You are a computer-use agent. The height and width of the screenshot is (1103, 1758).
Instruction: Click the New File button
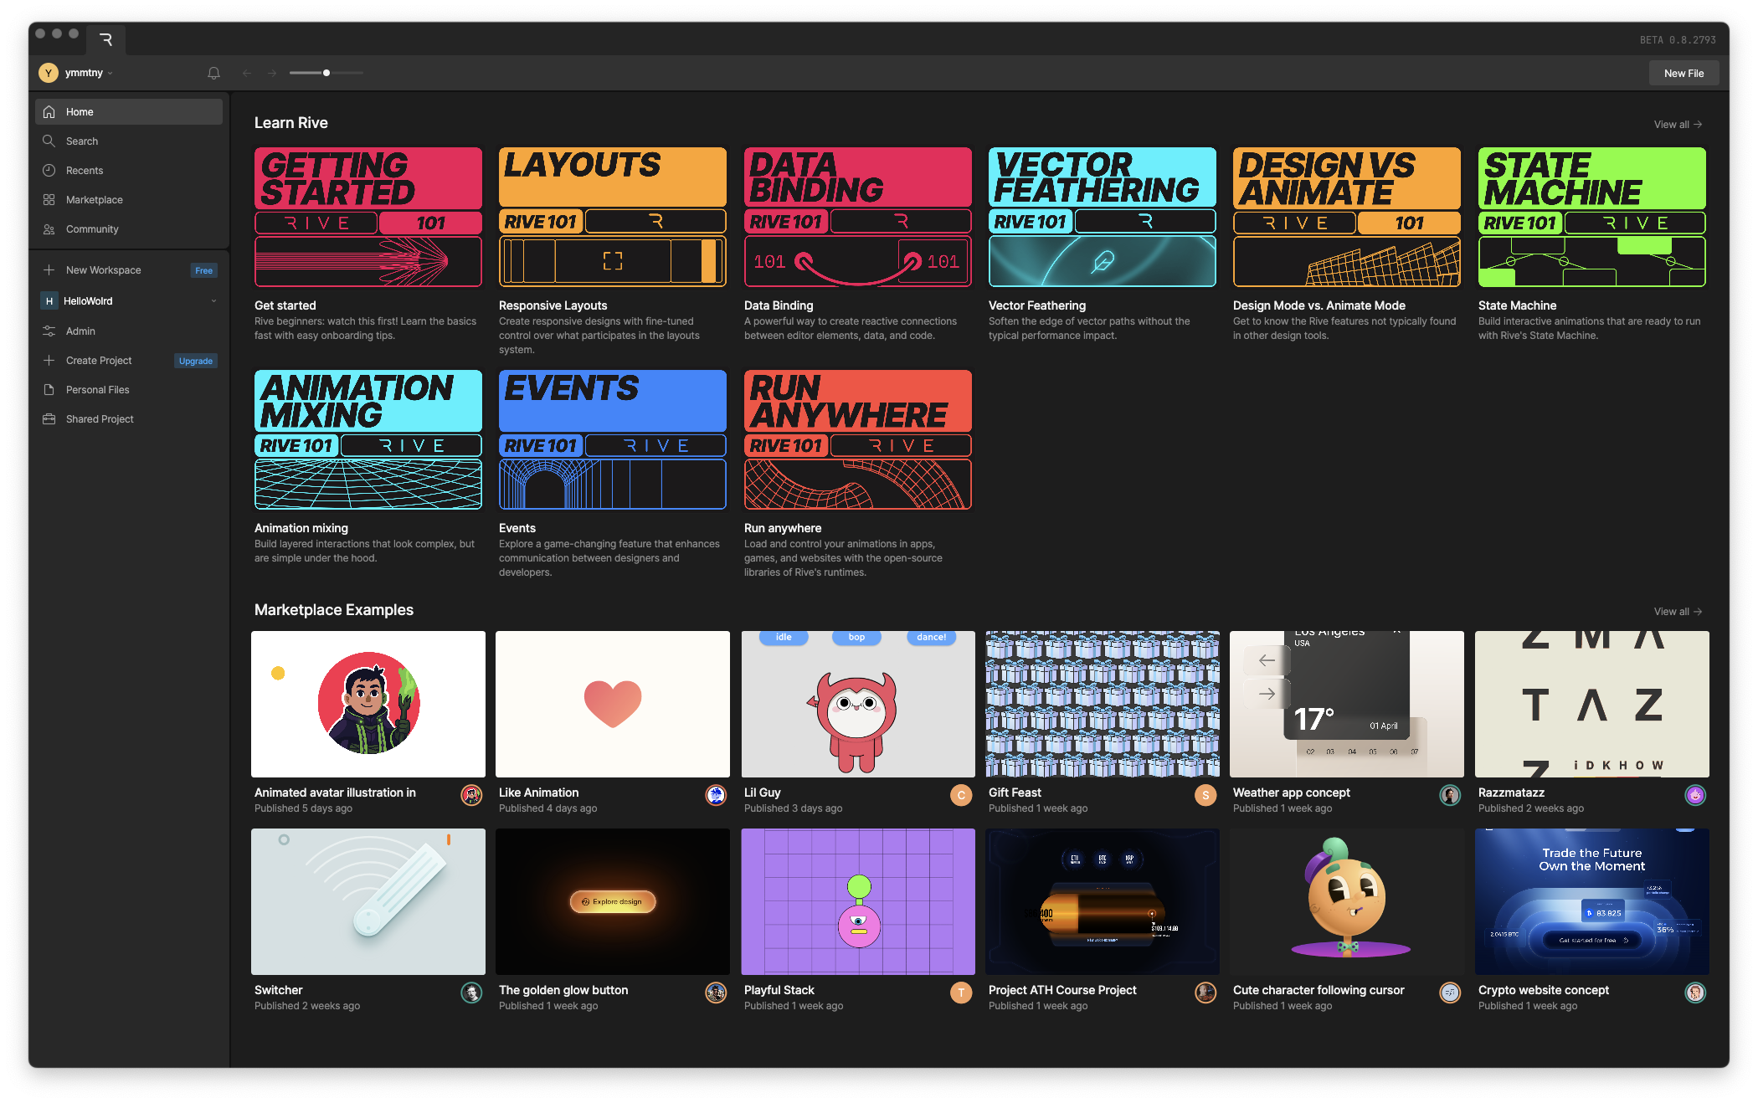(x=1683, y=73)
